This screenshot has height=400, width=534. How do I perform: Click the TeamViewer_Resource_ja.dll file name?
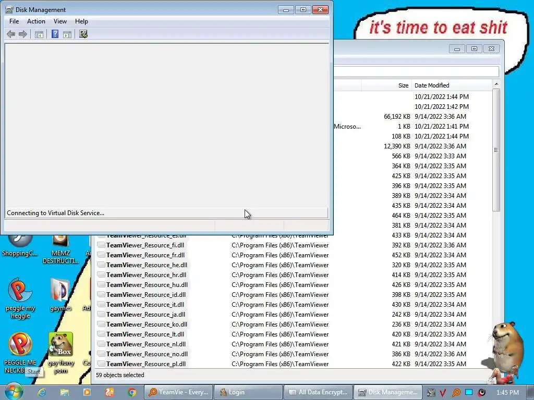(x=146, y=314)
